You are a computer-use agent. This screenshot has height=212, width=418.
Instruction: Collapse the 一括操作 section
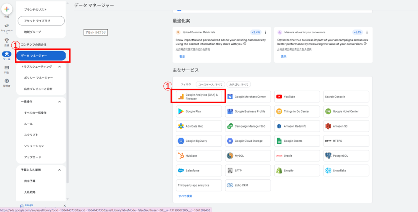(60, 102)
